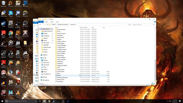Open address bar history dropdown arrow
Viewport: 183px width, 103px height.
pos(128,25)
